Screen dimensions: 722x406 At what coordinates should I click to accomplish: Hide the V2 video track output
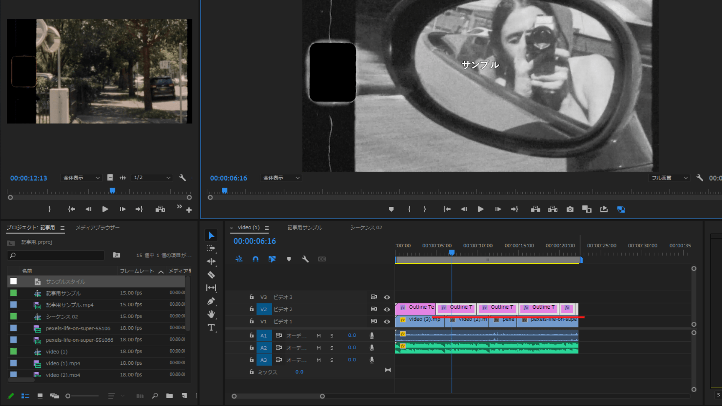387,309
